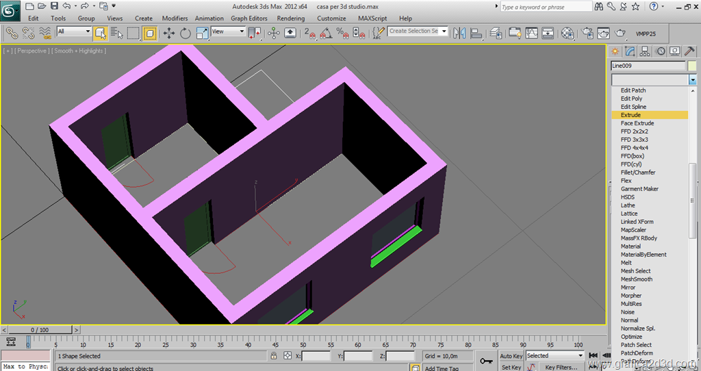Select the Move transform tool
701x371 pixels.
tap(169, 32)
